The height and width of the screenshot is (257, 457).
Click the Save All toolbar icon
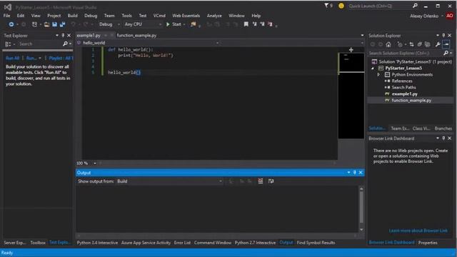point(62,24)
